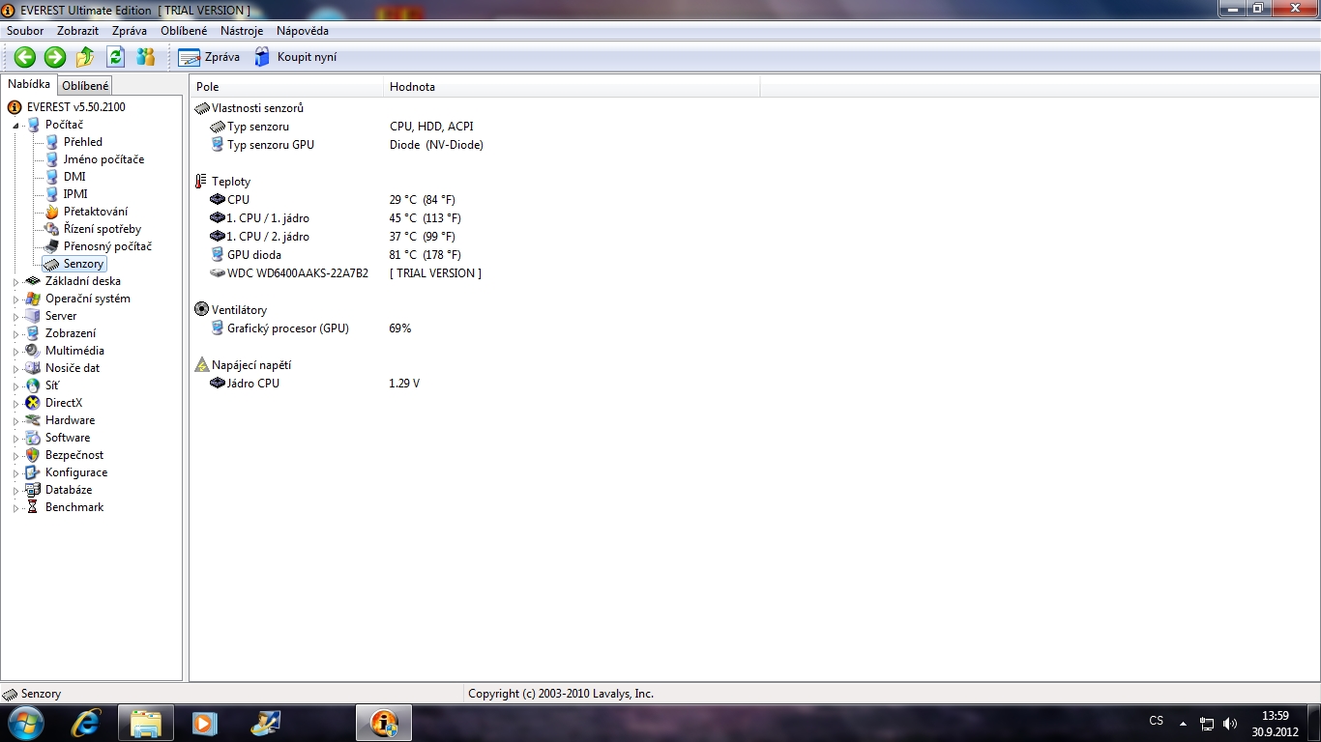Click the users icon in the toolbar

tap(146, 57)
